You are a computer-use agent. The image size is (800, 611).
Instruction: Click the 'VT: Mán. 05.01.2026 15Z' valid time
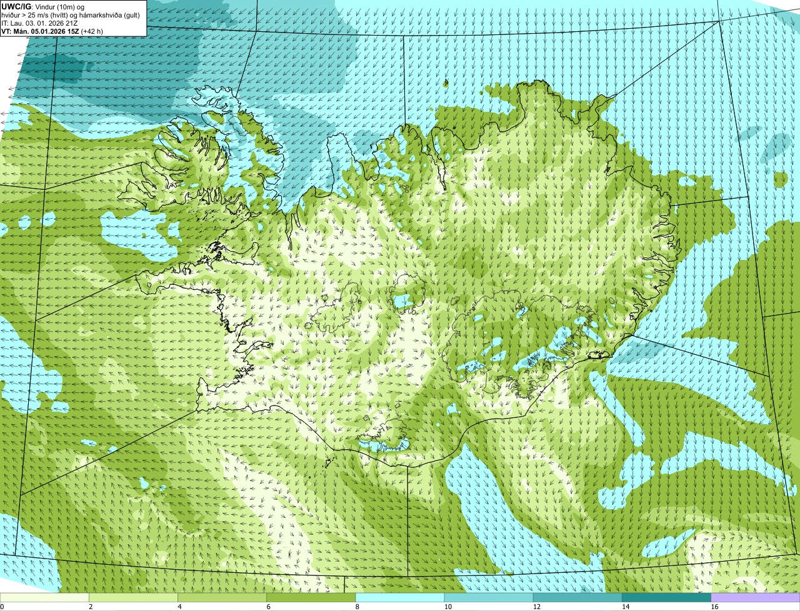tap(39, 31)
